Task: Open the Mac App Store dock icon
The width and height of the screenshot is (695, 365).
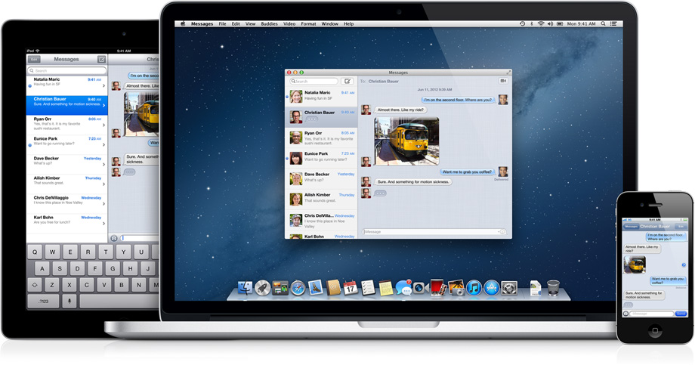Action: tap(491, 288)
